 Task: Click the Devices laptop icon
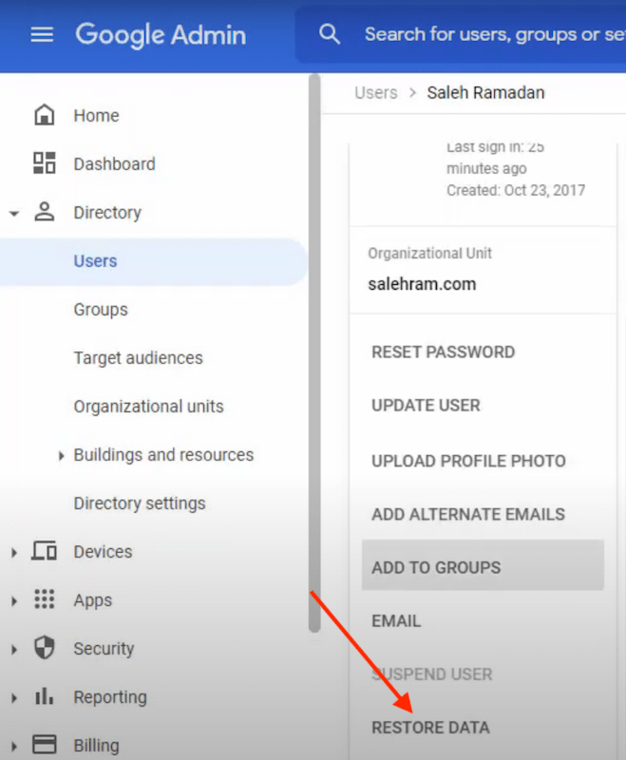[x=44, y=551]
